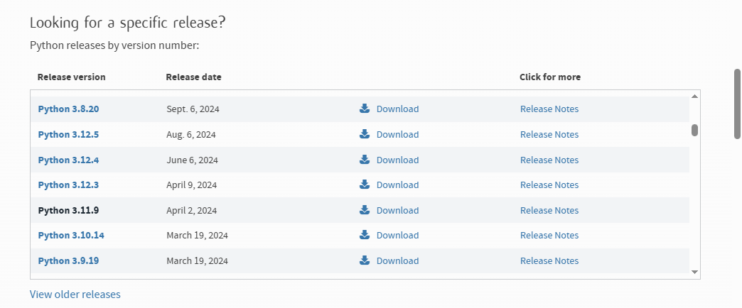The image size is (742, 308).
Task: Click download icon for Python 3.11.9
Action: point(365,210)
